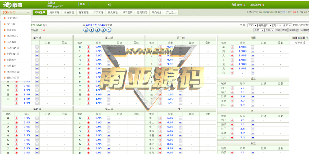Click the 兩面長龍排行 panel header
Screen dimensions: 309x154
click(x=300, y=38)
